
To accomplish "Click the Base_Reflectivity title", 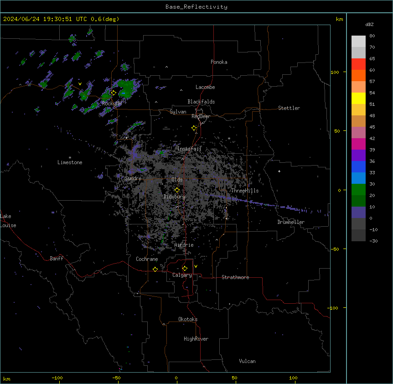I will [196, 7].
